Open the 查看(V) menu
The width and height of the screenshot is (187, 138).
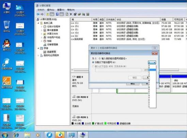tap(61, 10)
